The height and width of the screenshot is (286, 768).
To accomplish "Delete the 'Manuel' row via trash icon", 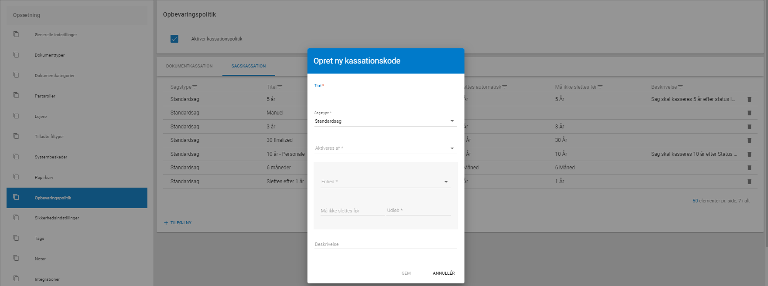I will point(750,113).
